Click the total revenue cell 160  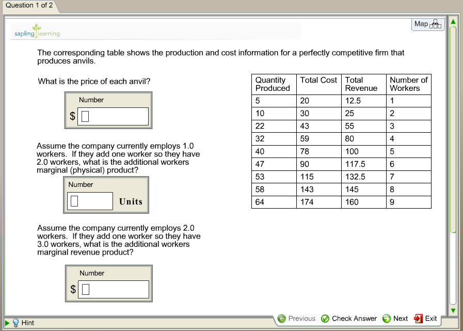[364, 202]
